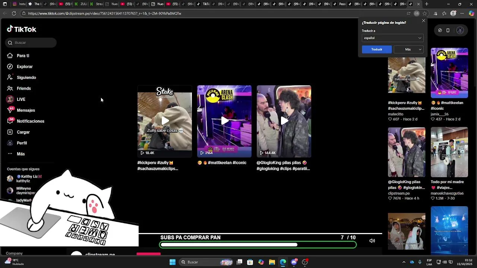
Task: Switch to the Insta browser tab
Action: [19, 4]
